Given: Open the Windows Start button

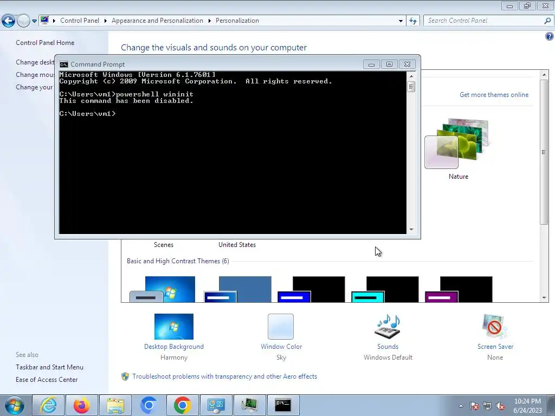Looking at the screenshot, I should (15, 405).
